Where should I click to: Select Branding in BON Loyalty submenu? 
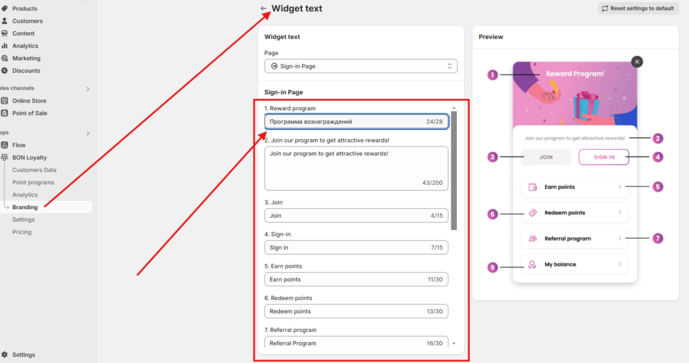point(25,207)
